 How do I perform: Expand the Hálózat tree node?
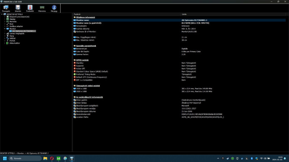[5, 39]
